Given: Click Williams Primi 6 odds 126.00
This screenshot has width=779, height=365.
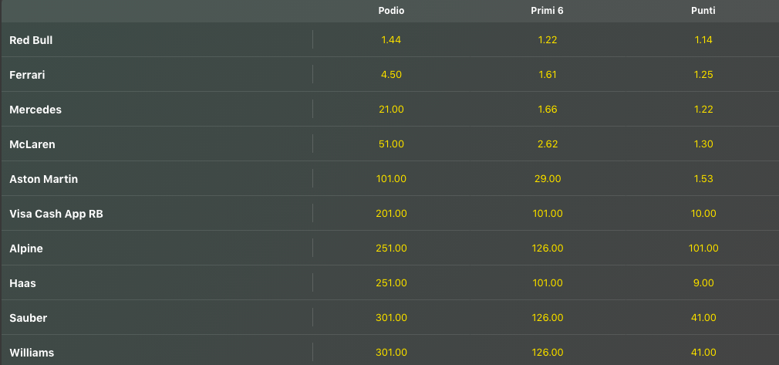Looking at the screenshot, I should 548,353.
